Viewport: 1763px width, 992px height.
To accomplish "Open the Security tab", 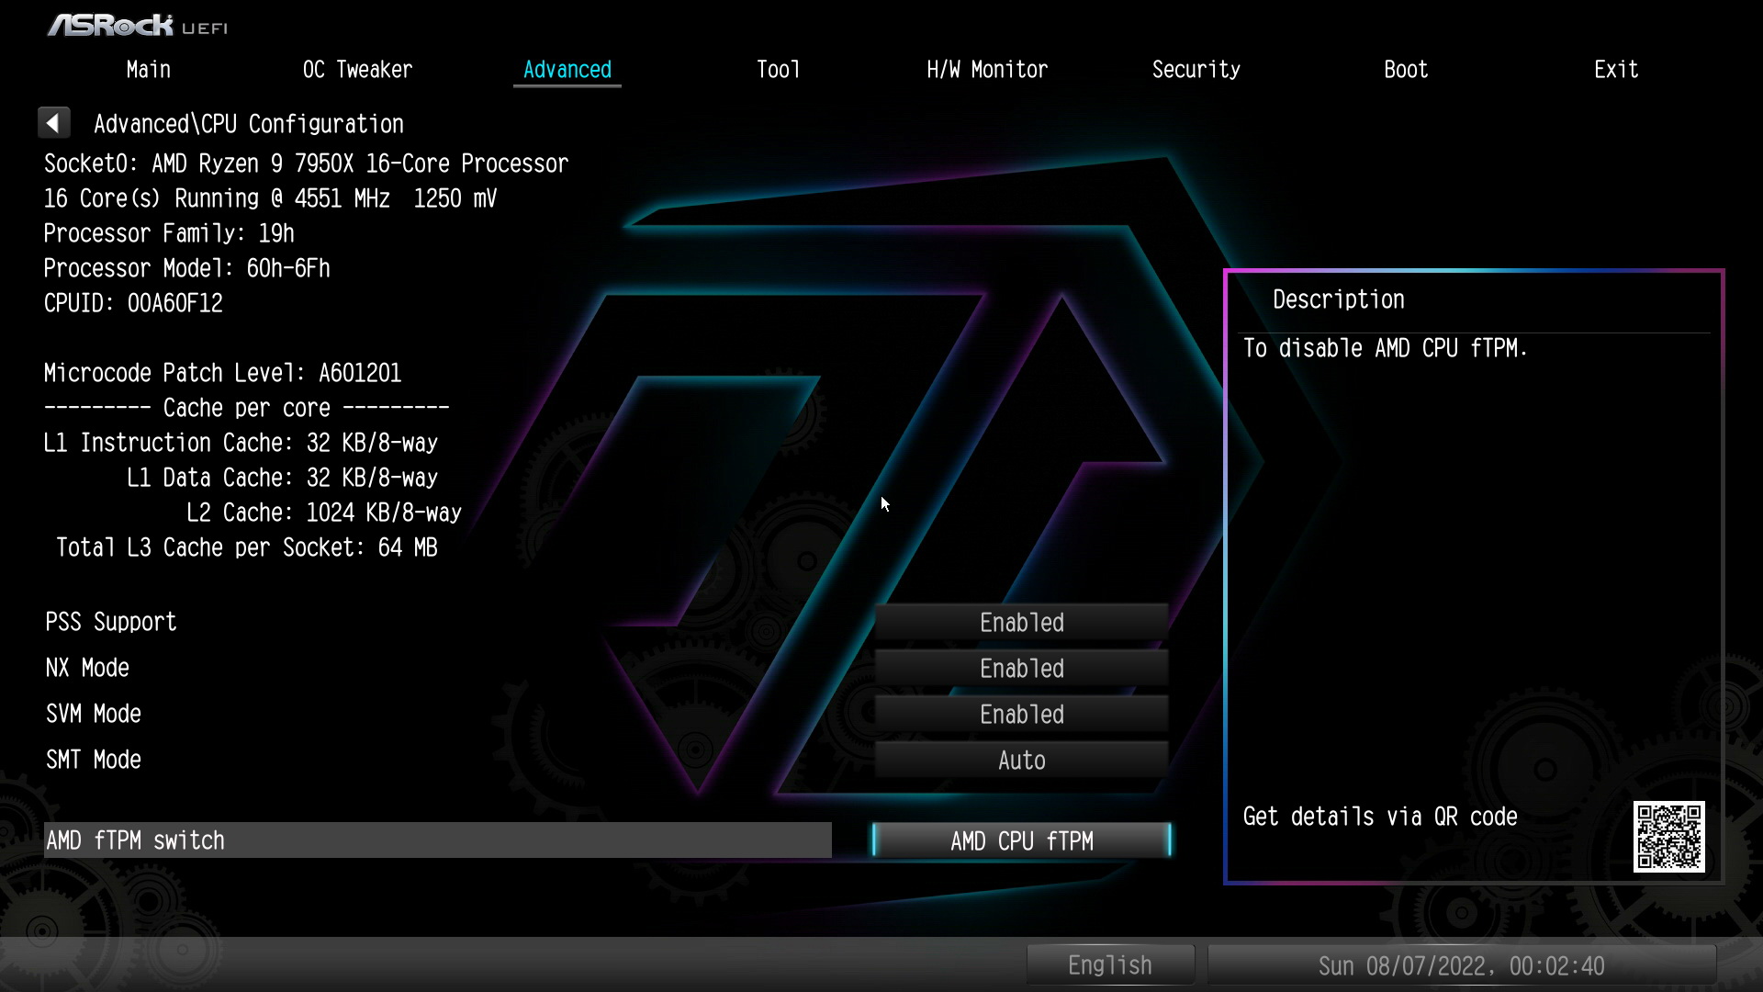I will [x=1196, y=70].
